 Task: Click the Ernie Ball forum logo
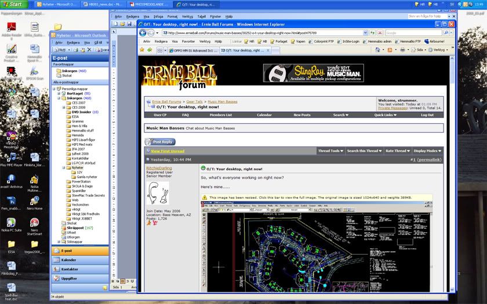tap(180, 75)
